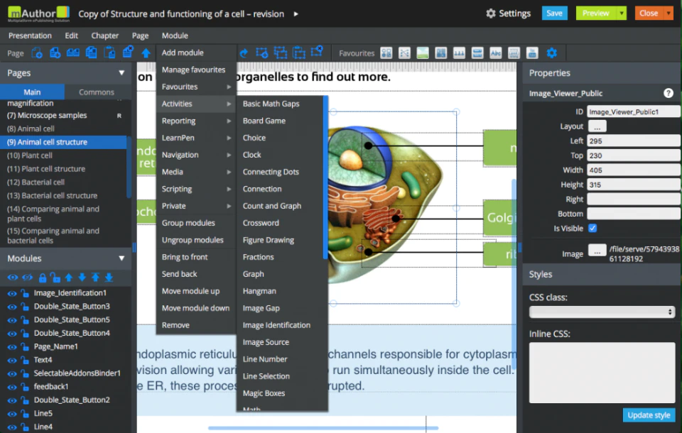682x433 pixels.
Task: Click the image favourite module icon
Action: click(x=422, y=53)
